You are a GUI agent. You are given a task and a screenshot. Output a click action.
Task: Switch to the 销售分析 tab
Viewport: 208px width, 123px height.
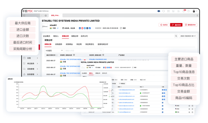pyautogui.click(x=75, y=36)
